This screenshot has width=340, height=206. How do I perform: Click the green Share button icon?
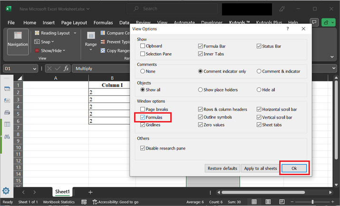326,22
